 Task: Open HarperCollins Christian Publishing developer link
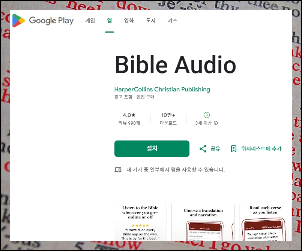point(162,90)
